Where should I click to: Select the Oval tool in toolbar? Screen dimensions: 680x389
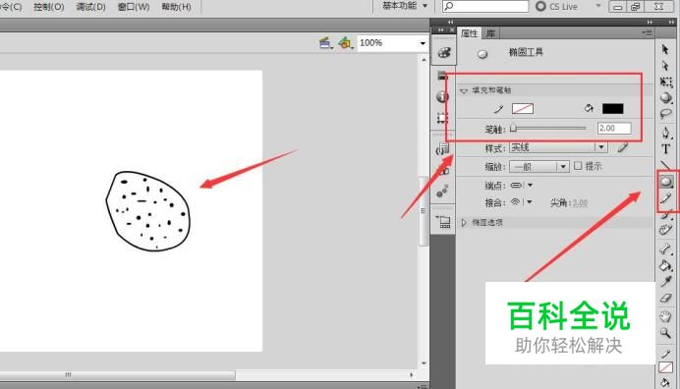pyautogui.click(x=666, y=182)
